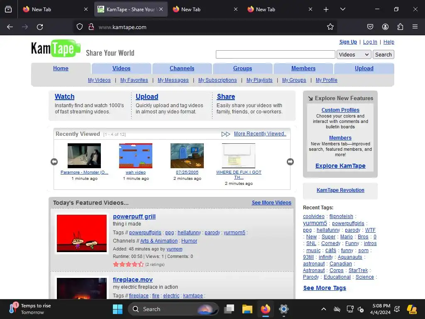Reload the KamTape page
Image resolution: width=425 pixels, height=319 pixels.
40,27
